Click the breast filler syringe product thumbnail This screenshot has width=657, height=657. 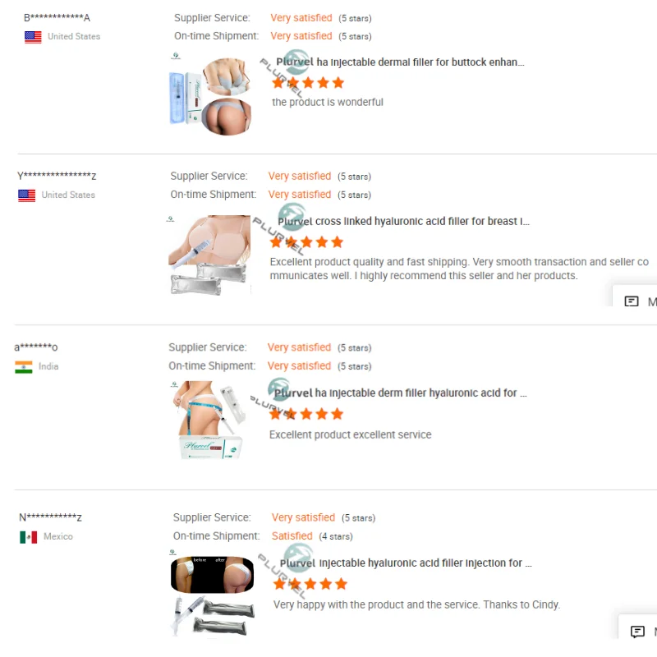[209, 255]
